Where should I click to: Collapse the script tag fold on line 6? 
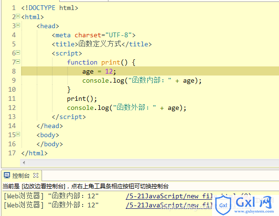tap(18, 53)
